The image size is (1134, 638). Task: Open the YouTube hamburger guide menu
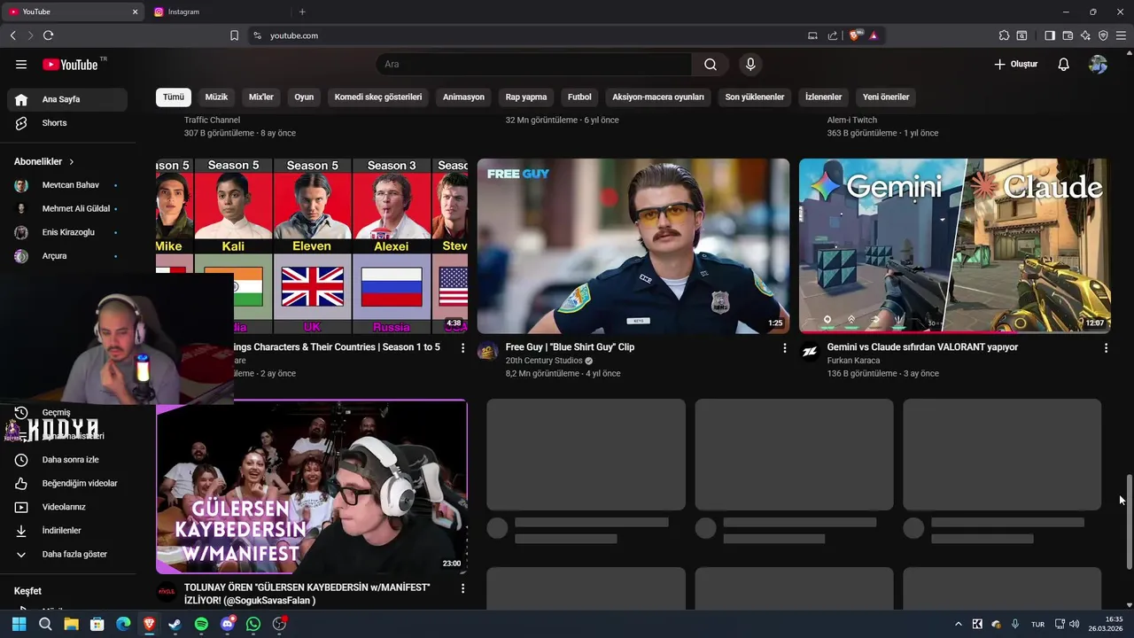coord(21,65)
